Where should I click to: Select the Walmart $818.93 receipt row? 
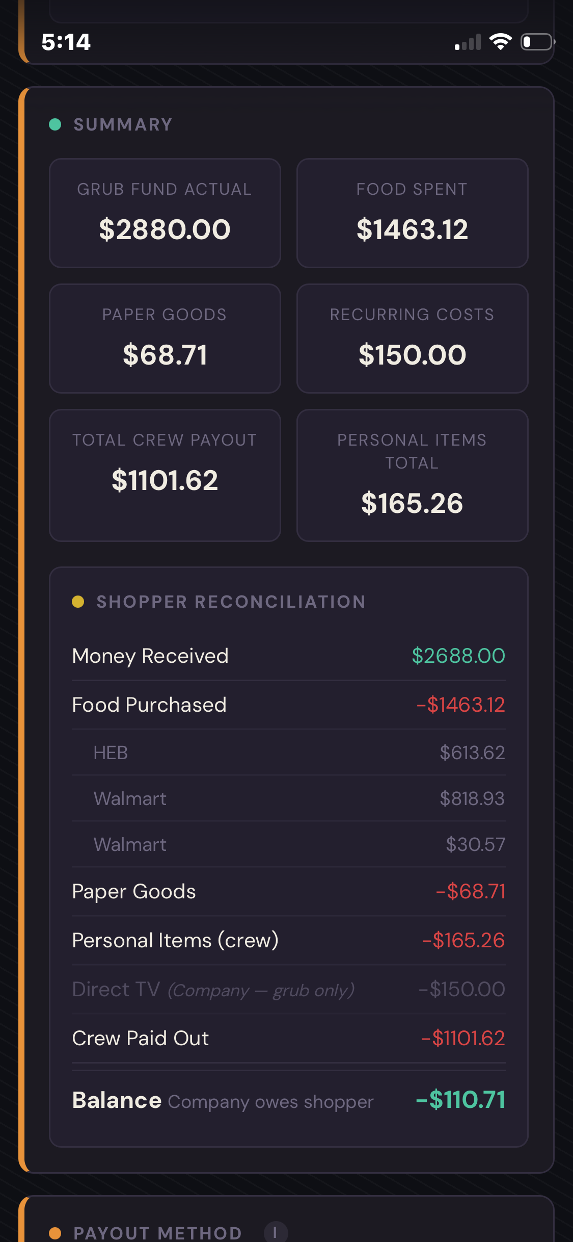289,798
